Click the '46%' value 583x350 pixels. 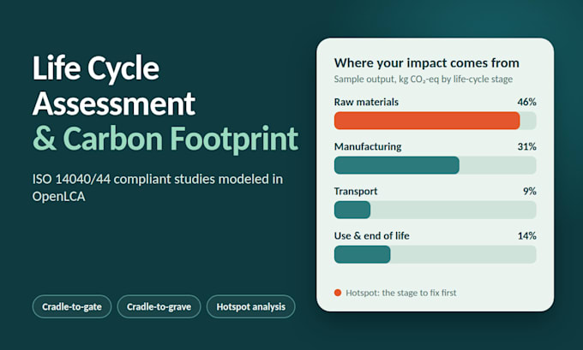(527, 102)
